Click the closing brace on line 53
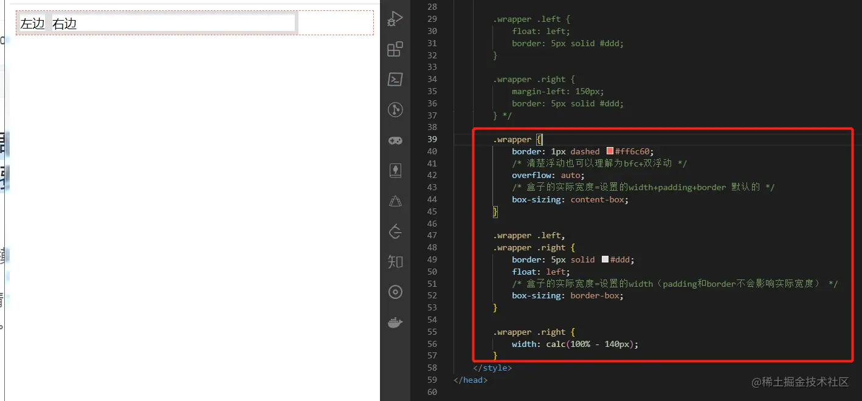Image resolution: width=862 pixels, height=401 pixels. pyautogui.click(x=495, y=308)
